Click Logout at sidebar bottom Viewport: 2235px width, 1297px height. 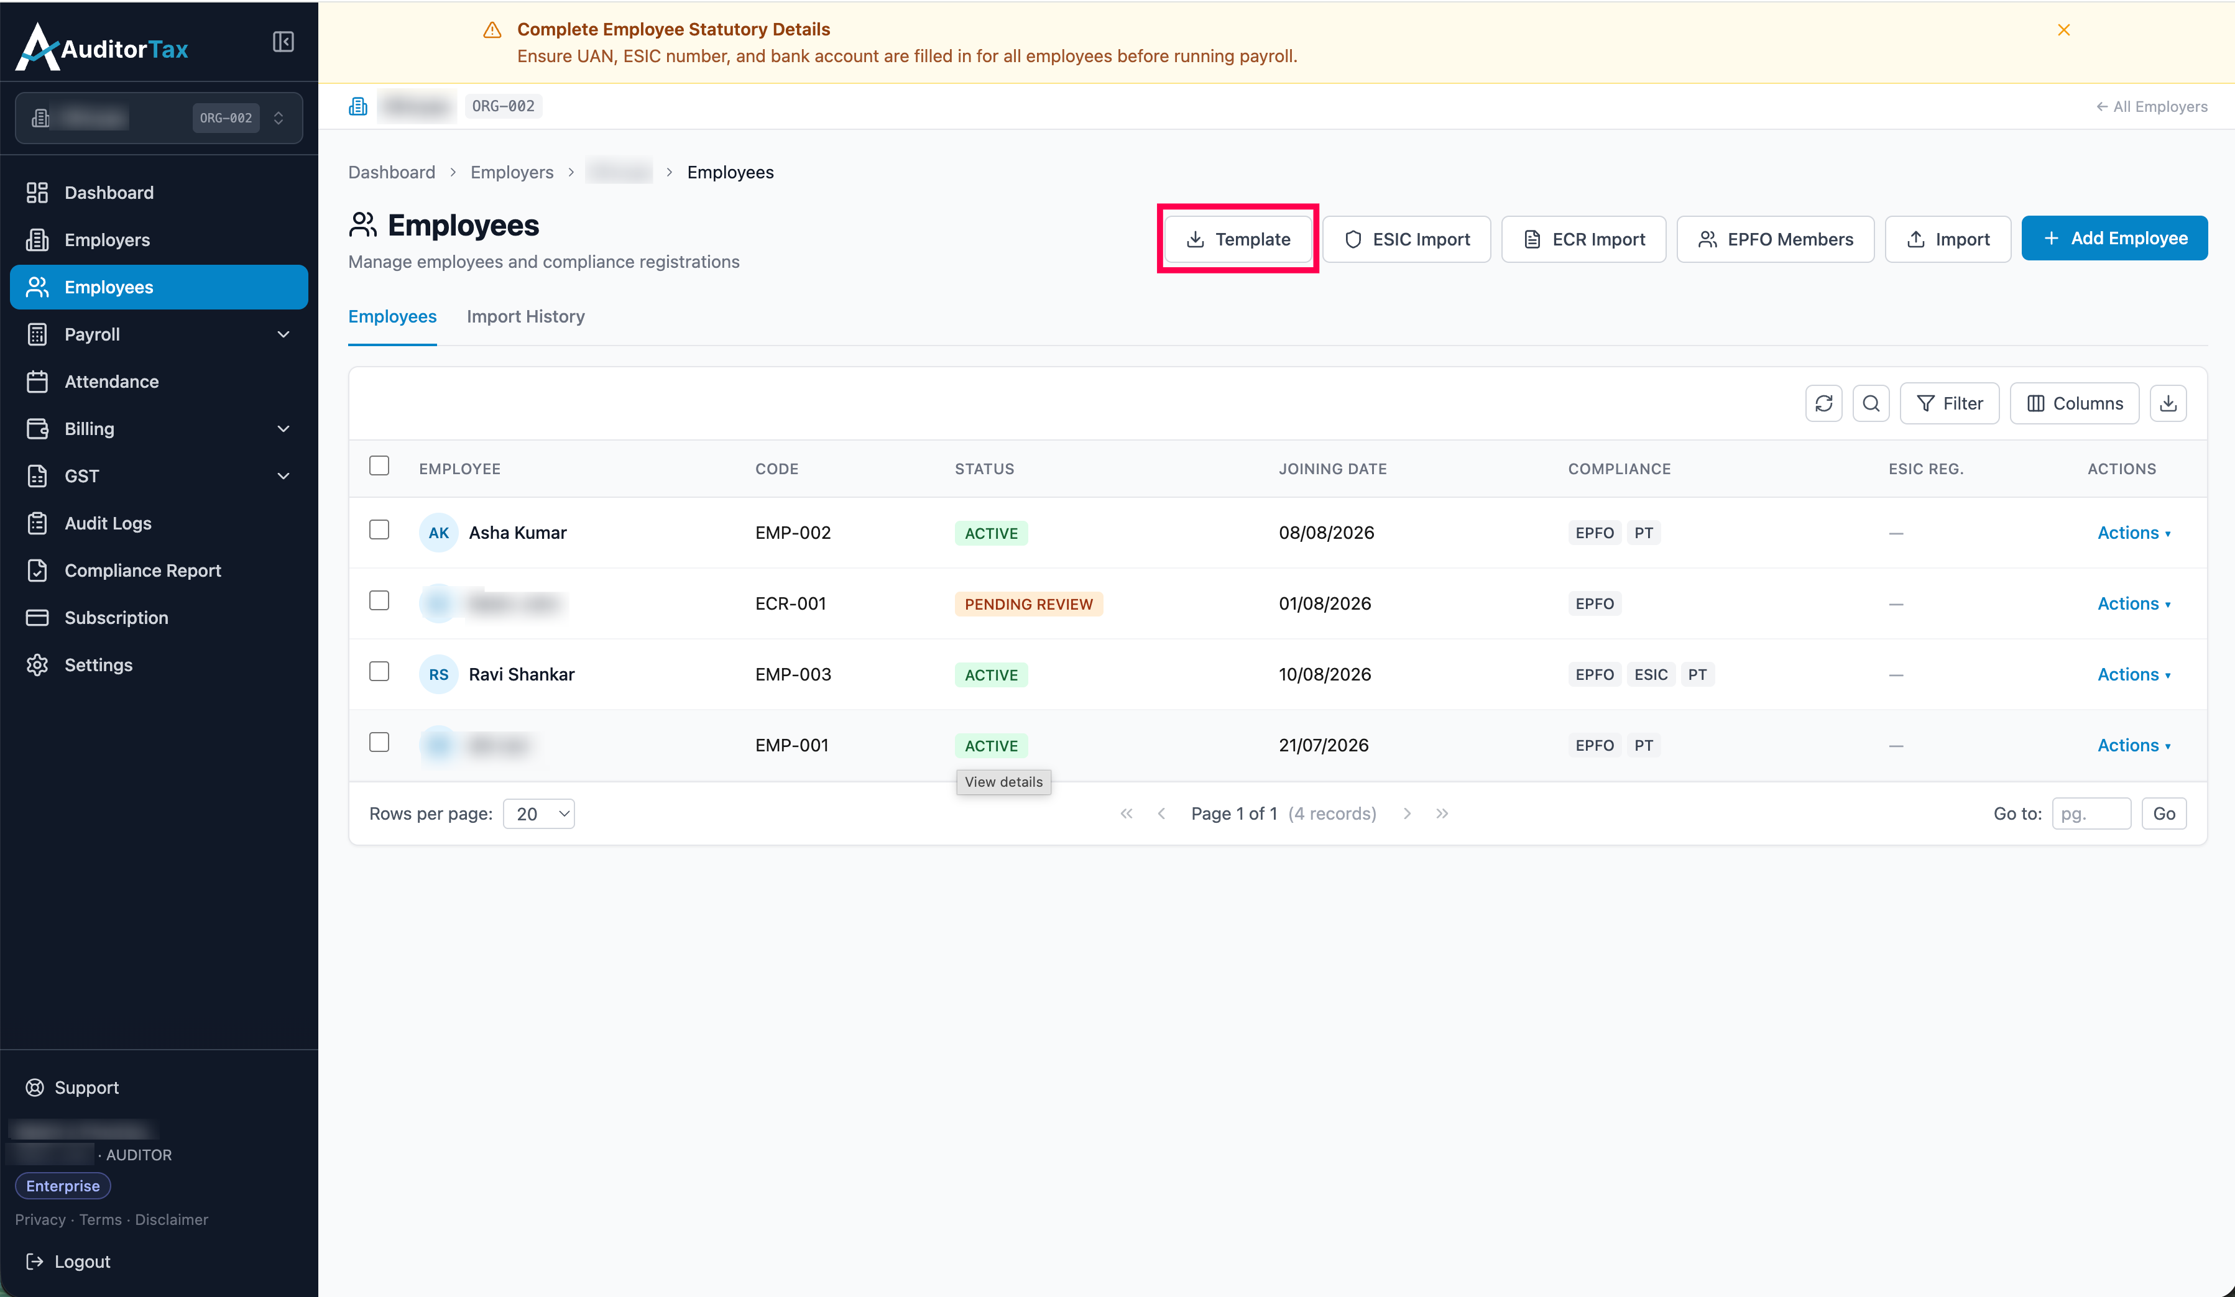68,1262
